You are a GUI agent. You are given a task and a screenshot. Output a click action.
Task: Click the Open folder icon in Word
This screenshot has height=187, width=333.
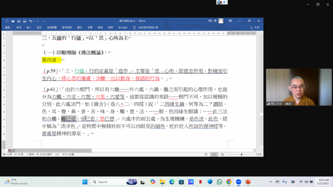[13, 21]
